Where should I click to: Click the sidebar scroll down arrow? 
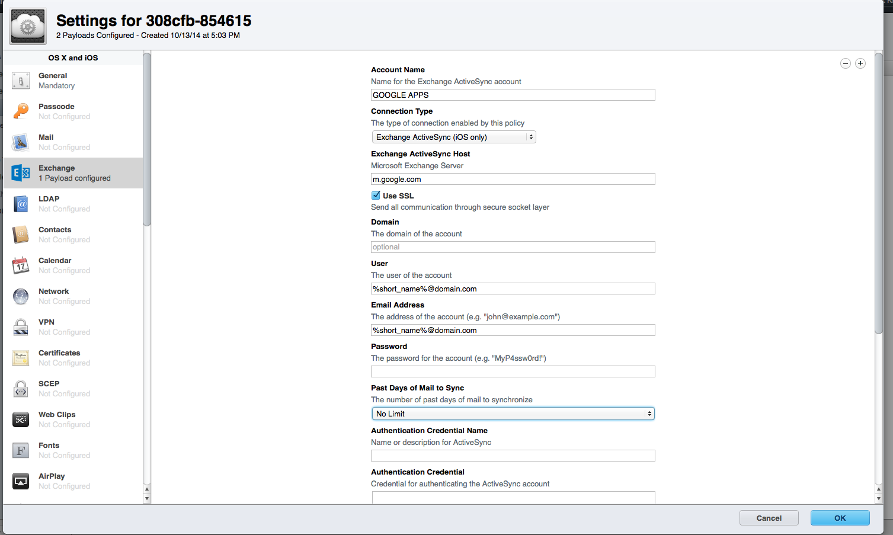pyautogui.click(x=147, y=499)
